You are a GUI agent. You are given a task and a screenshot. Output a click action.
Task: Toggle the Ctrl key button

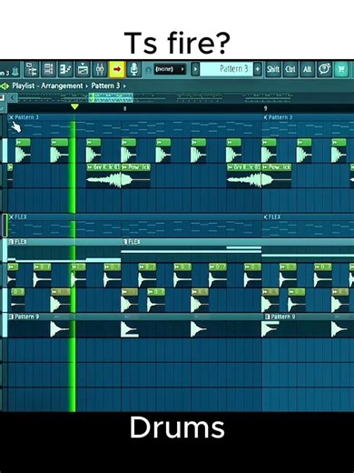tap(290, 69)
